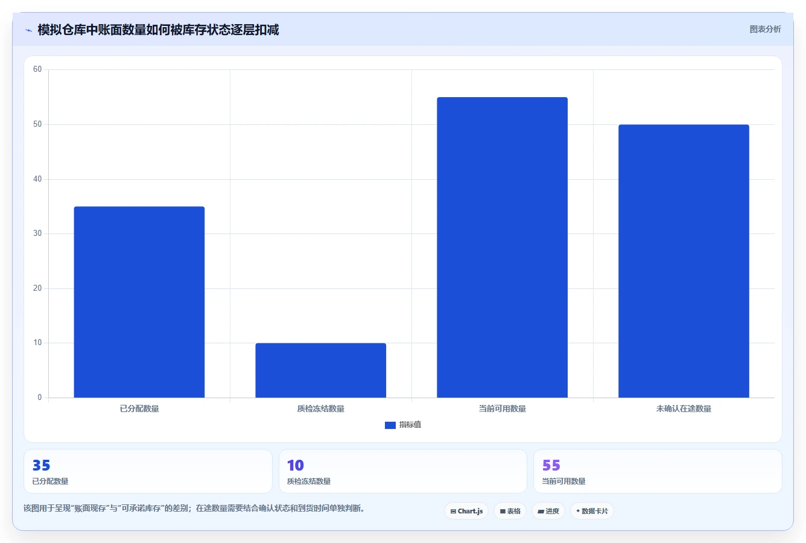Click the chart title 模拟仓库中账面数量 heading
Viewport: 806px width, 543px height.
pyautogui.click(x=158, y=30)
